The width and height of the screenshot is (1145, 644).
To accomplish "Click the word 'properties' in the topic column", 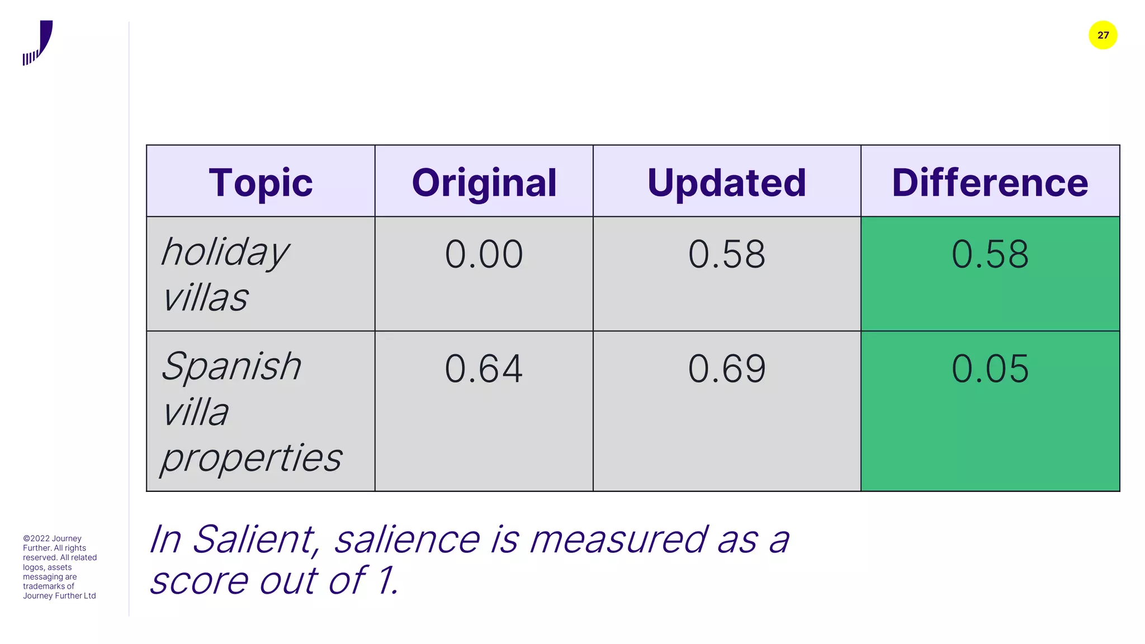I will point(252,458).
